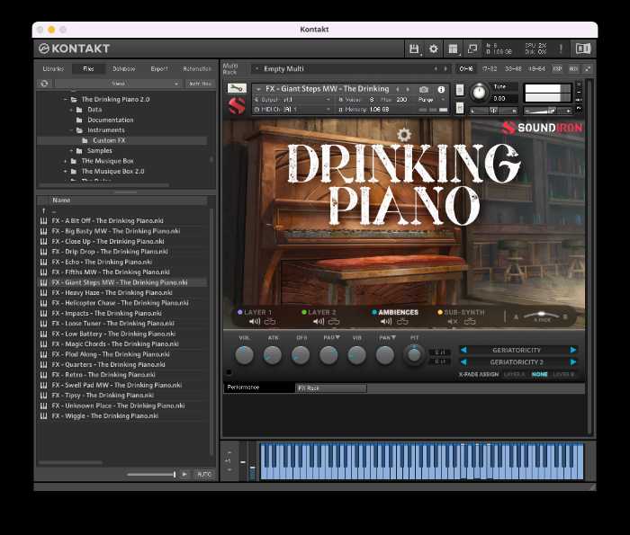Set X-Fade Assign to None
Screen dimensions: 630x535
(539, 374)
